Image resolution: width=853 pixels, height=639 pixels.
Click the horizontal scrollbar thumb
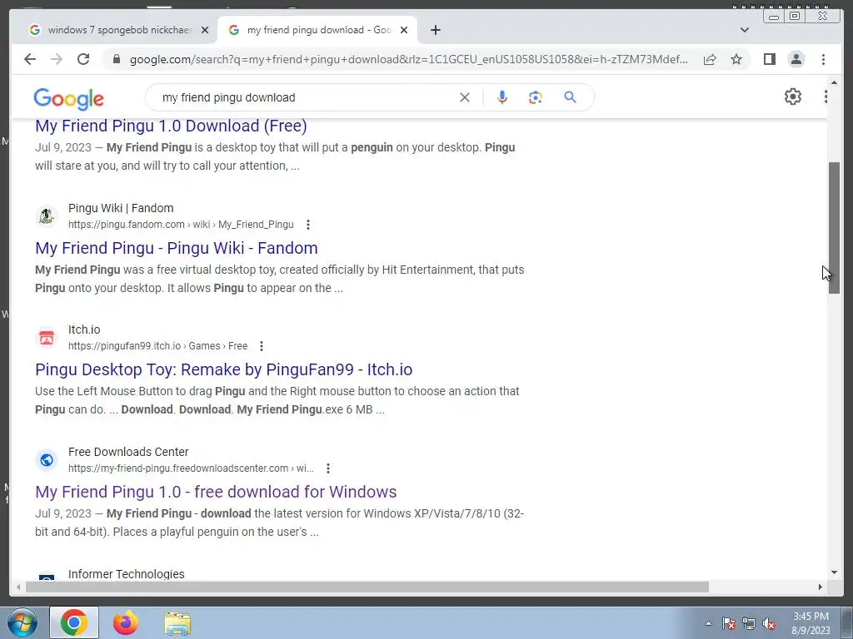pyautogui.click(x=367, y=587)
